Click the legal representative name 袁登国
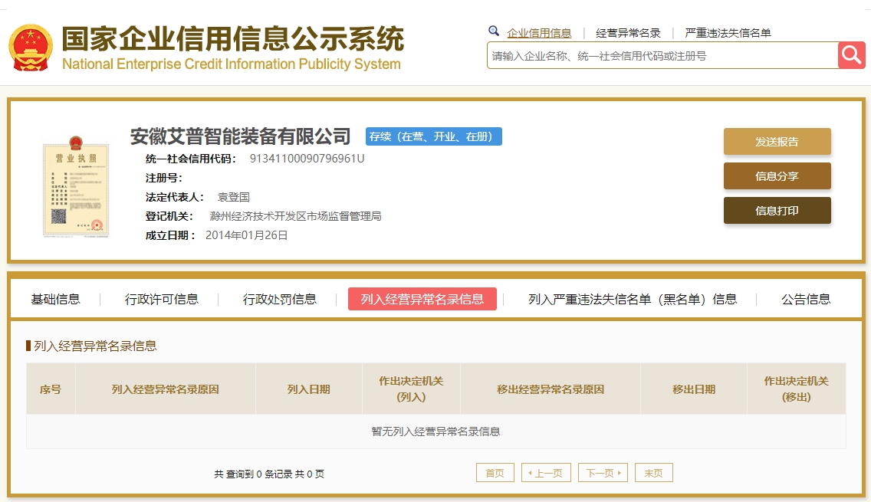The image size is (871, 502). pyautogui.click(x=233, y=197)
